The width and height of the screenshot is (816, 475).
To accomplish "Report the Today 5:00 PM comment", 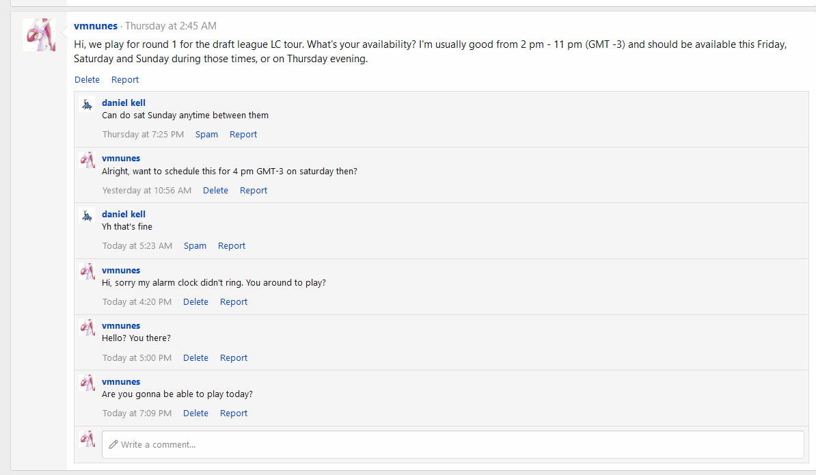I will coord(234,358).
